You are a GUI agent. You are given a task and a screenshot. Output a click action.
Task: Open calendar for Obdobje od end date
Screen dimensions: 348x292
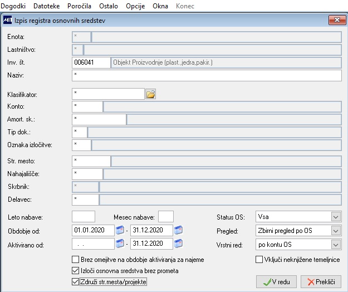pos(178,230)
